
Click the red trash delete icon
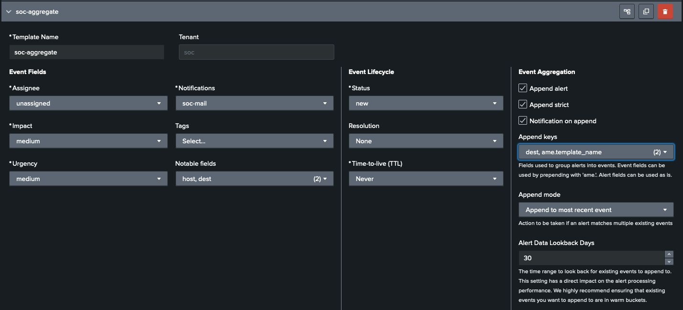[665, 11]
